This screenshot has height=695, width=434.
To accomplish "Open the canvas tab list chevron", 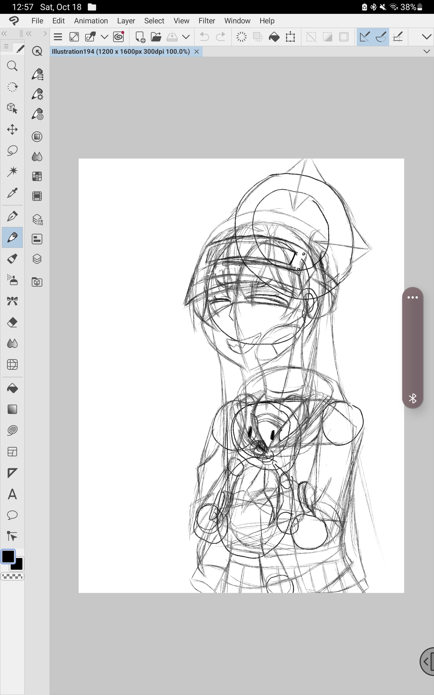I will coord(426,51).
